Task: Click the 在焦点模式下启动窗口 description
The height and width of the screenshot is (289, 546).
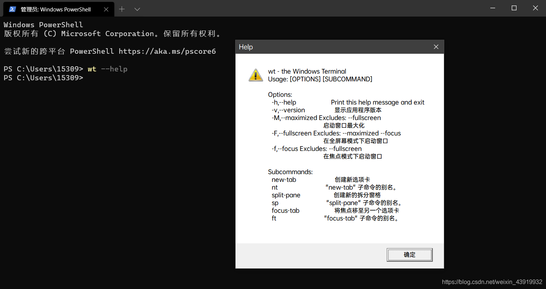Action: (353, 156)
